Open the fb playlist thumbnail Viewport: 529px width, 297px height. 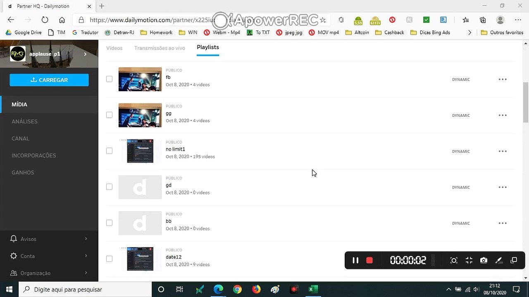[x=140, y=79]
